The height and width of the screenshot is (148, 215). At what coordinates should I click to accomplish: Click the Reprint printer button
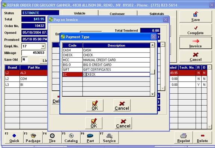[183, 138]
